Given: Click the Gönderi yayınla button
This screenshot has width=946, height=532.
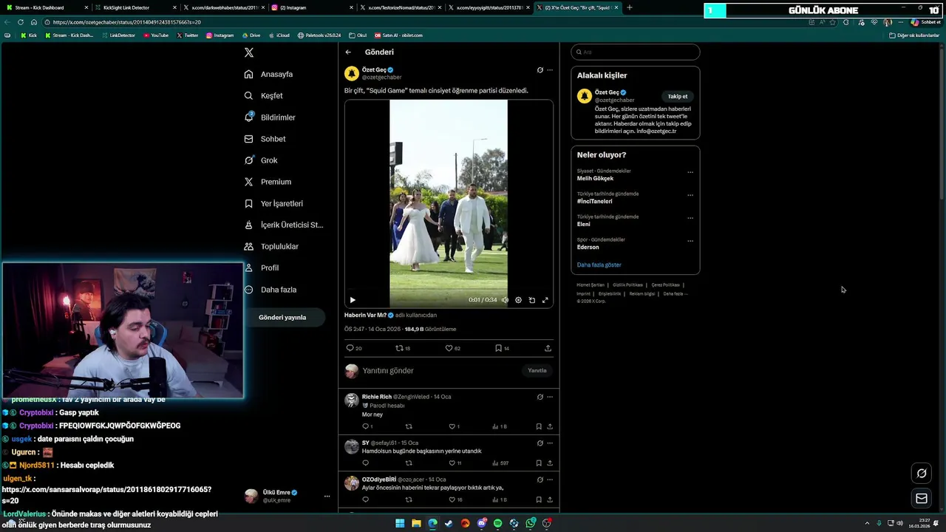Looking at the screenshot, I should tap(282, 317).
